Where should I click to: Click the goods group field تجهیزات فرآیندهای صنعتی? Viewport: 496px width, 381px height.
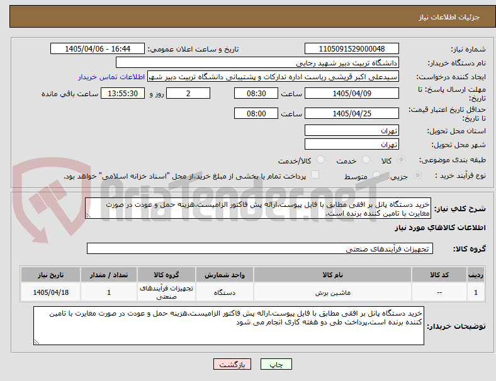(x=260, y=248)
